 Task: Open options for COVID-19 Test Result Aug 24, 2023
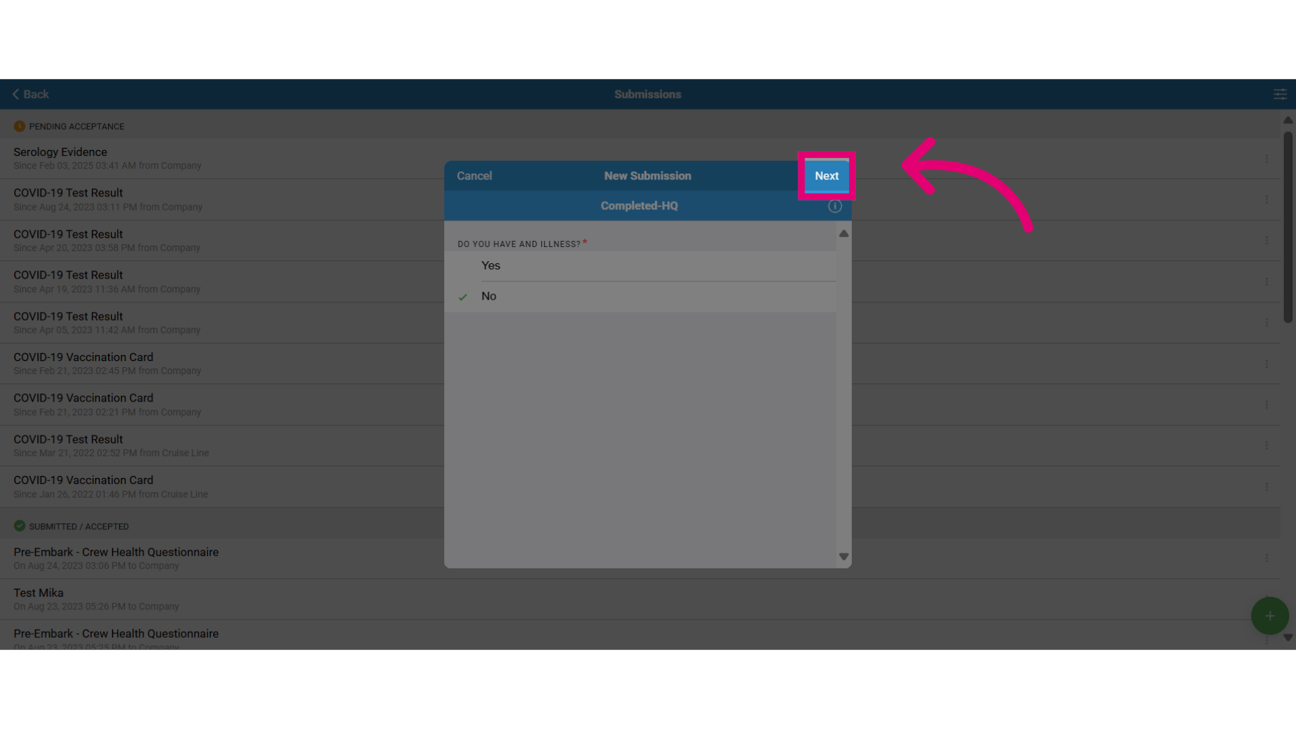[1266, 200]
